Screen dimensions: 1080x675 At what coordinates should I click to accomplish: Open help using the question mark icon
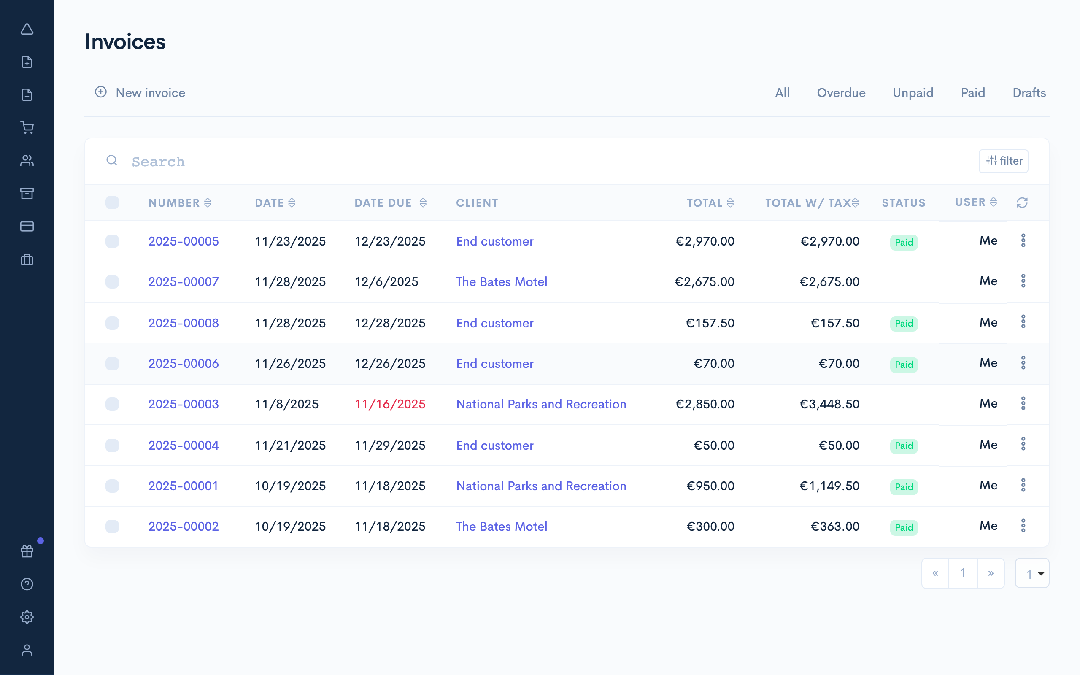point(27,584)
